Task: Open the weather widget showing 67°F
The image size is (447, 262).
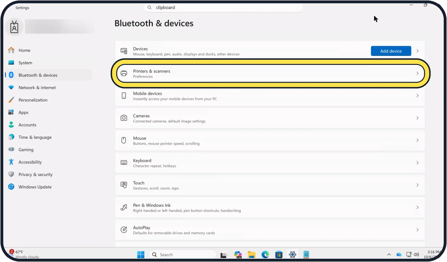Action: tap(24, 254)
